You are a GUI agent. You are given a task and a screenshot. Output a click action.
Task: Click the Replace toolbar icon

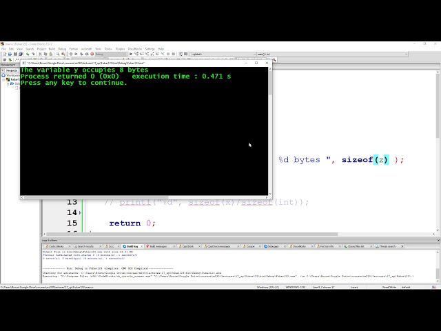point(63,54)
